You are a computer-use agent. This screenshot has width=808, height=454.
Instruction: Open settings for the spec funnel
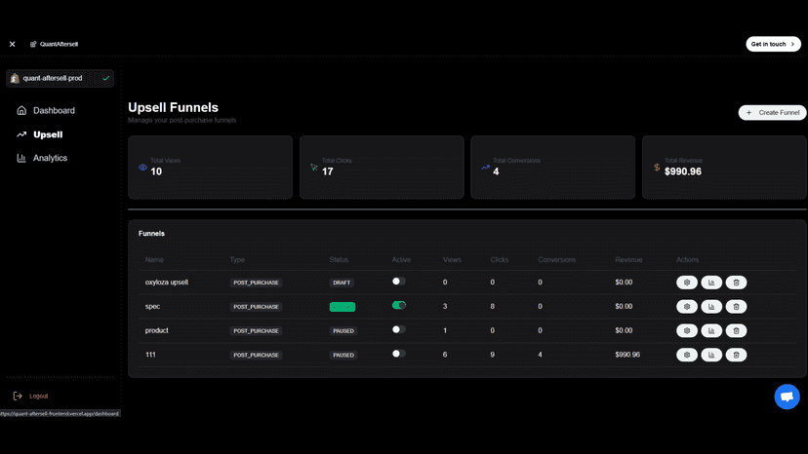click(687, 307)
